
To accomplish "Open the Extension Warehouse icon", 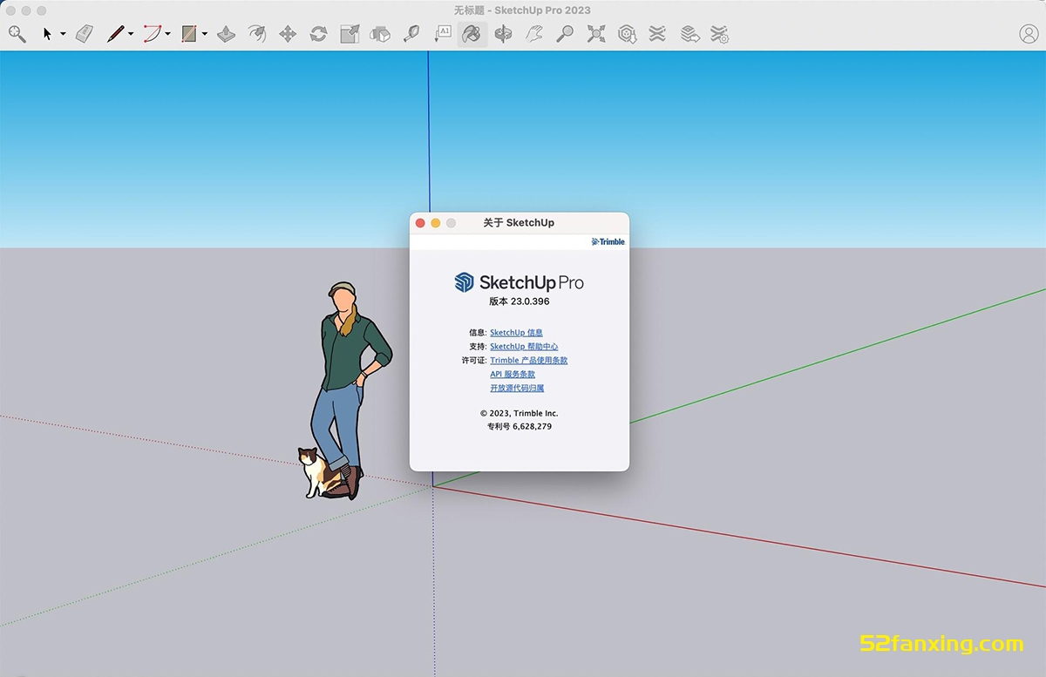I will click(x=657, y=34).
